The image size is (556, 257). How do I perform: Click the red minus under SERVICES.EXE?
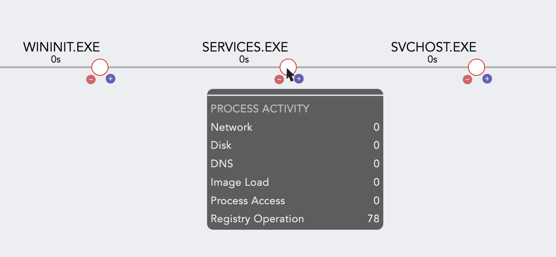279,80
